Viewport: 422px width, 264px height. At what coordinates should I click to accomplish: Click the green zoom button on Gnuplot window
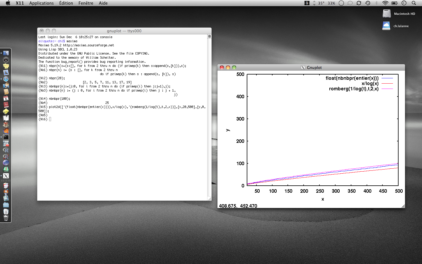click(234, 67)
